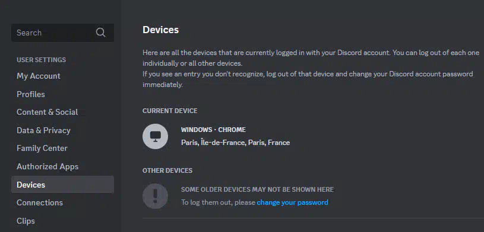This screenshot has width=484, height=232.
Task: Click the Paris, Île-de-France location text
Action: point(235,143)
